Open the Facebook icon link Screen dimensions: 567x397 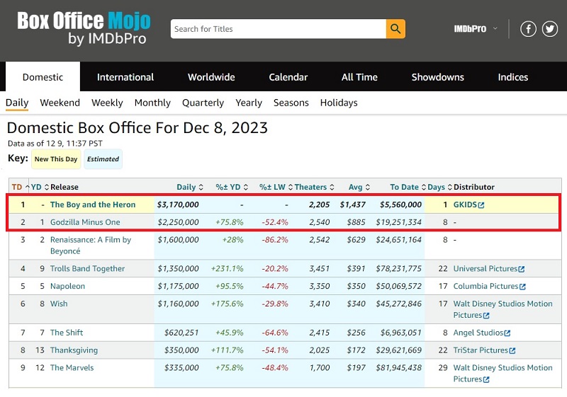click(x=528, y=29)
